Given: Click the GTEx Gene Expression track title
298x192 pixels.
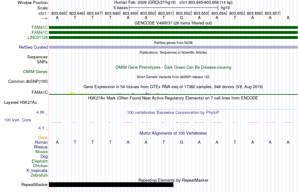Looking at the screenshot, I should [173, 87].
